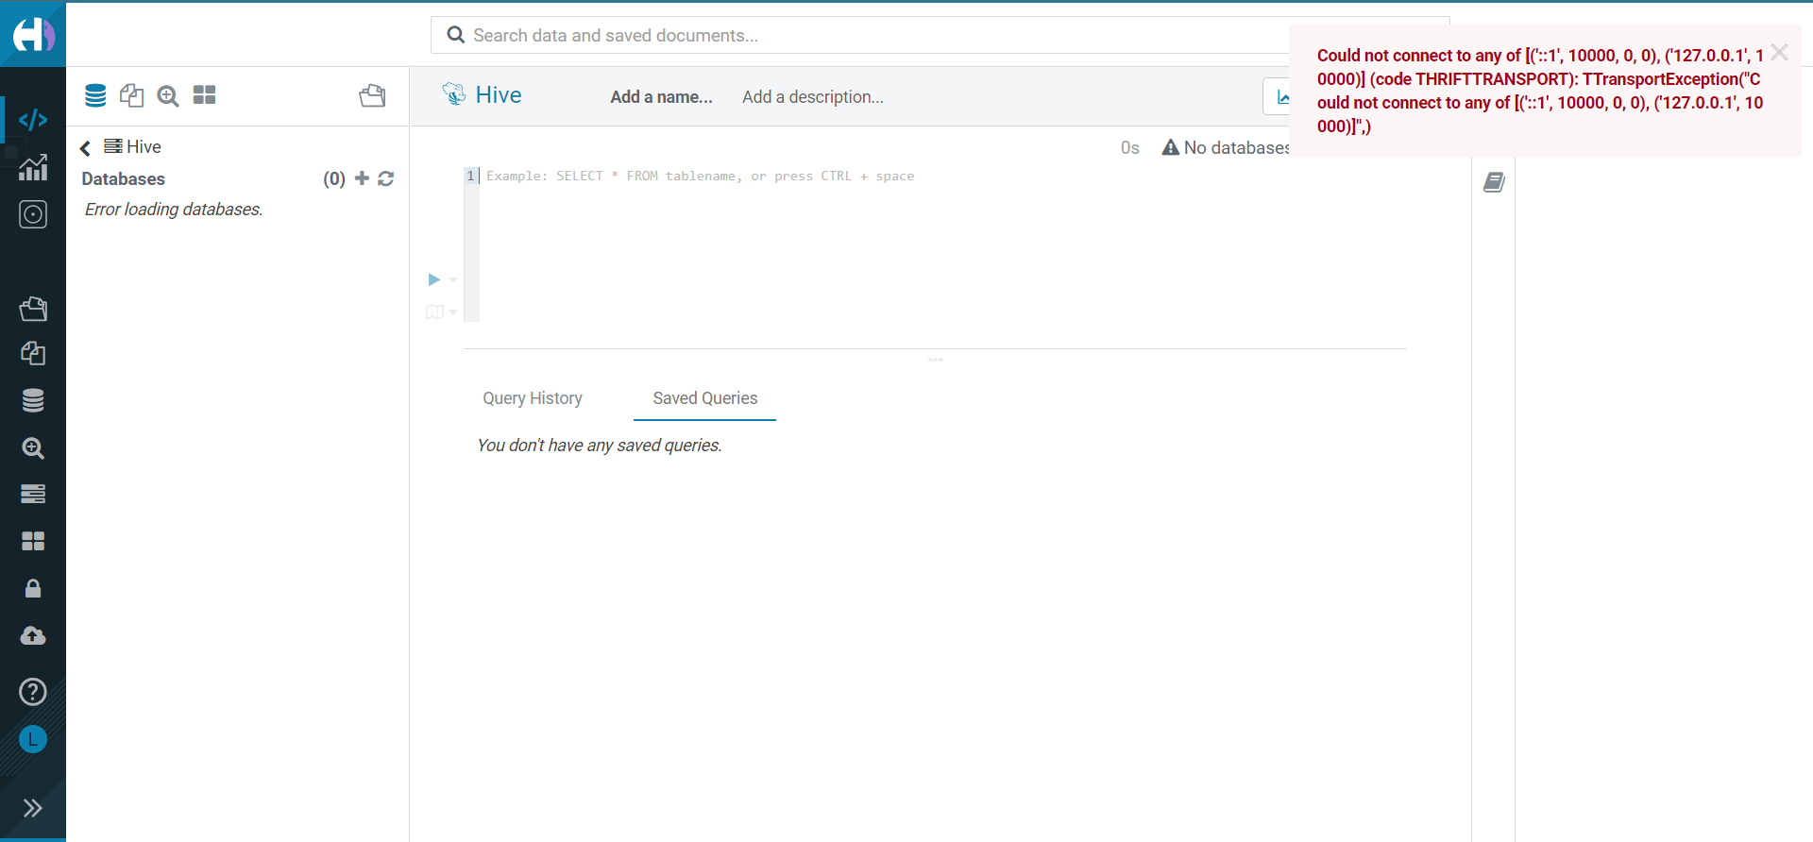Open the Help question mark icon
The height and width of the screenshot is (842, 1813).
(x=33, y=692)
